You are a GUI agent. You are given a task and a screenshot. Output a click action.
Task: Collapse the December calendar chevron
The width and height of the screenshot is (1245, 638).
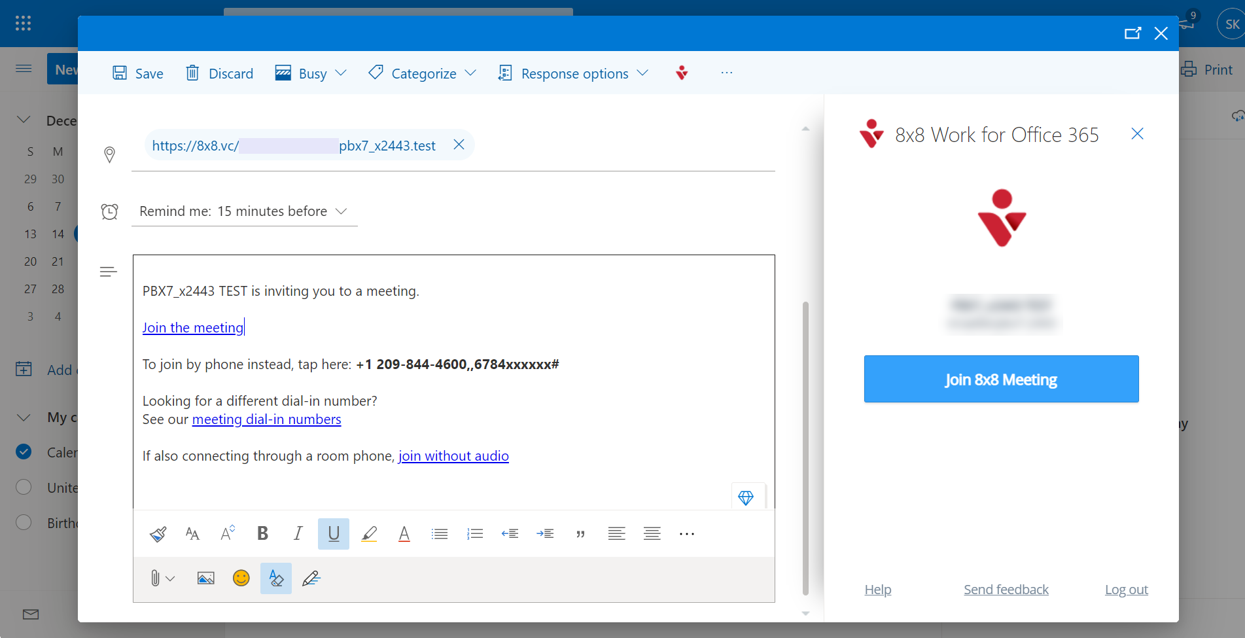(24, 120)
